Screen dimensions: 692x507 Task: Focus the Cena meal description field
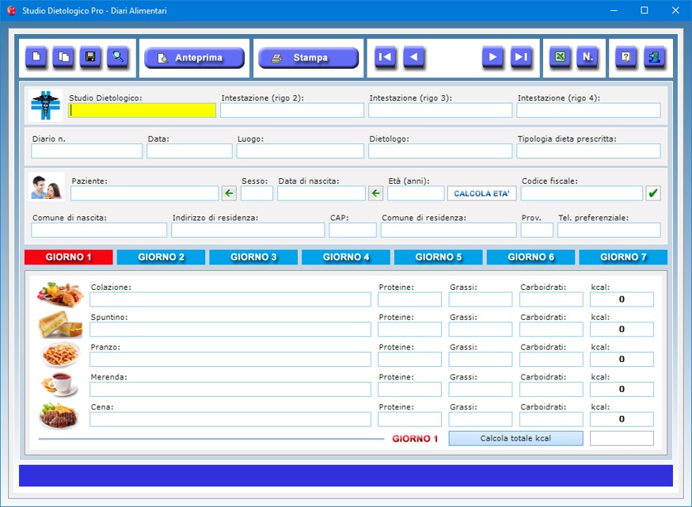point(230,420)
